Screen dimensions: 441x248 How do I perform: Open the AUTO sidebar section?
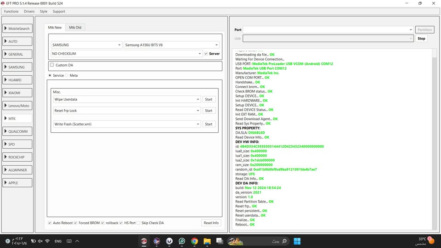point(17,41)
